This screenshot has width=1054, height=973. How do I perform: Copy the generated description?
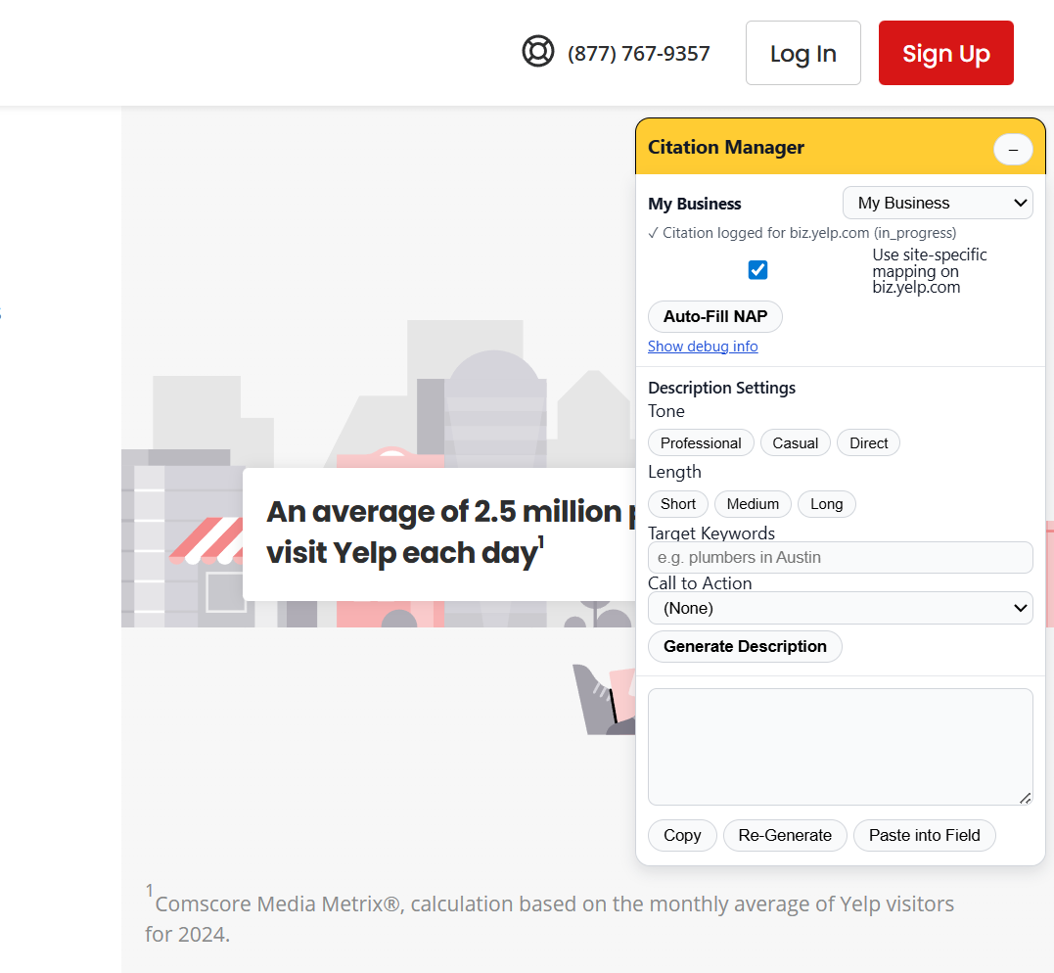click(682, 835)
